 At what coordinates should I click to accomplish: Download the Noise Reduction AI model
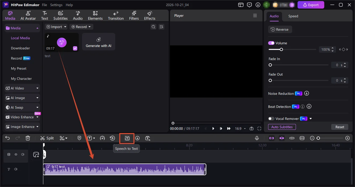click(x=307, y=93)
